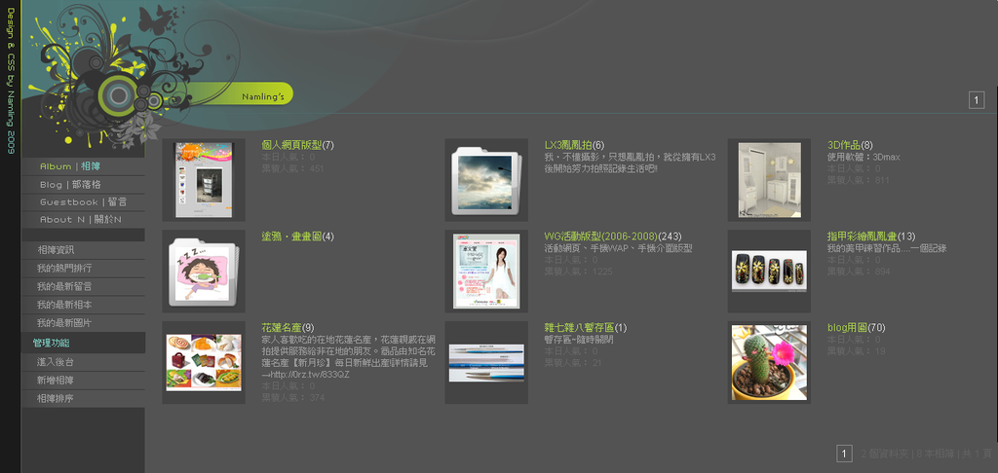Image resolution: width=998 pixels, height=473 pixels.
Task: Open the 花蓮名產 food products thumbnail
Action: point(204,362)
